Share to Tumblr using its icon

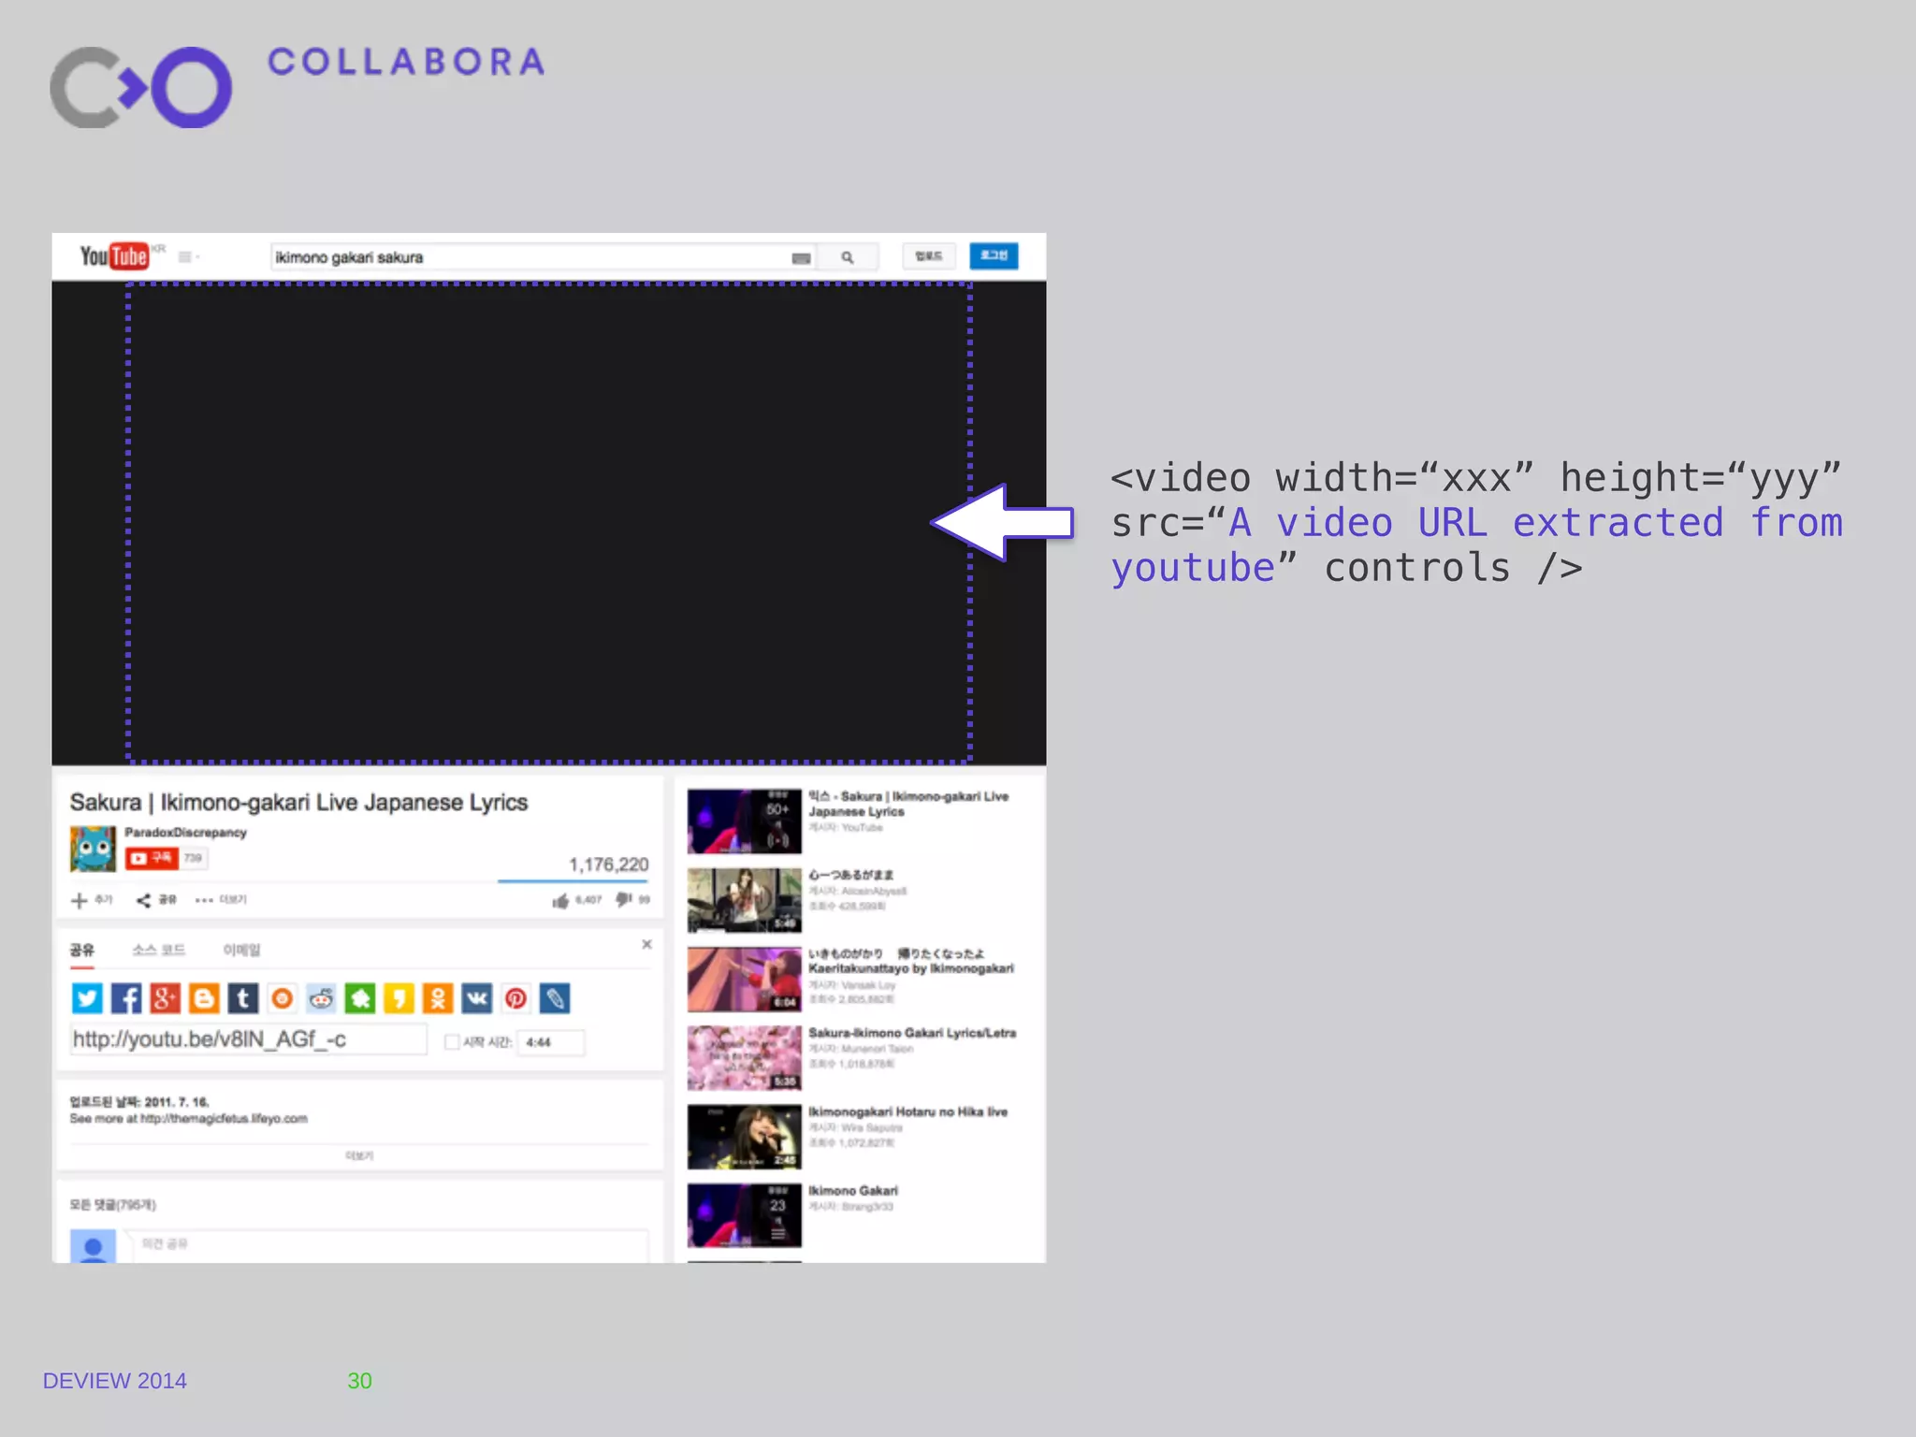[242, 998]
